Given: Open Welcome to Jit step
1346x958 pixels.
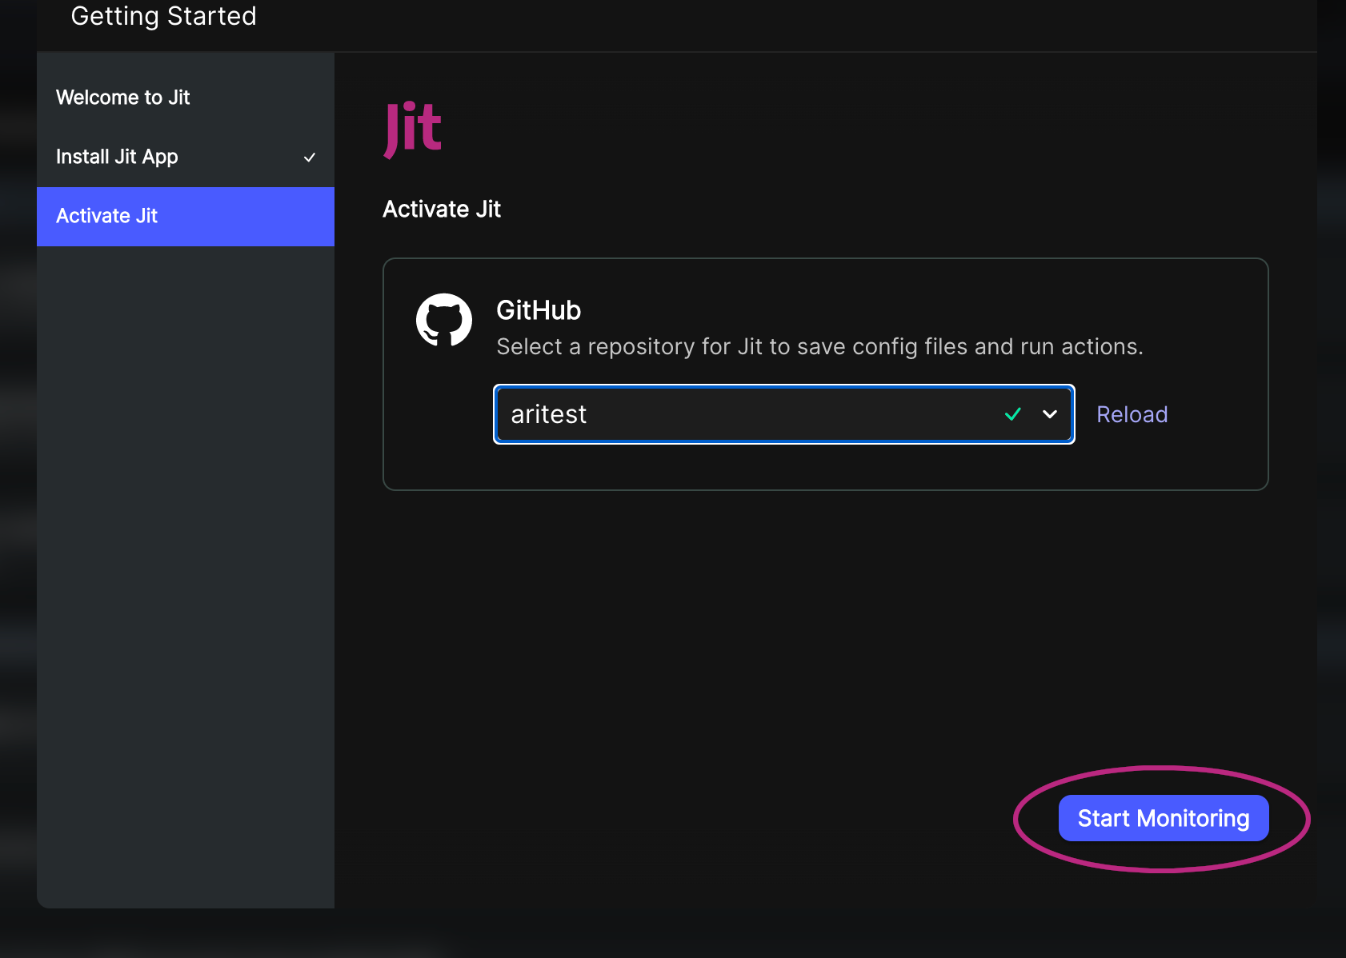Looking at the screenshot, I should [186, 98].
